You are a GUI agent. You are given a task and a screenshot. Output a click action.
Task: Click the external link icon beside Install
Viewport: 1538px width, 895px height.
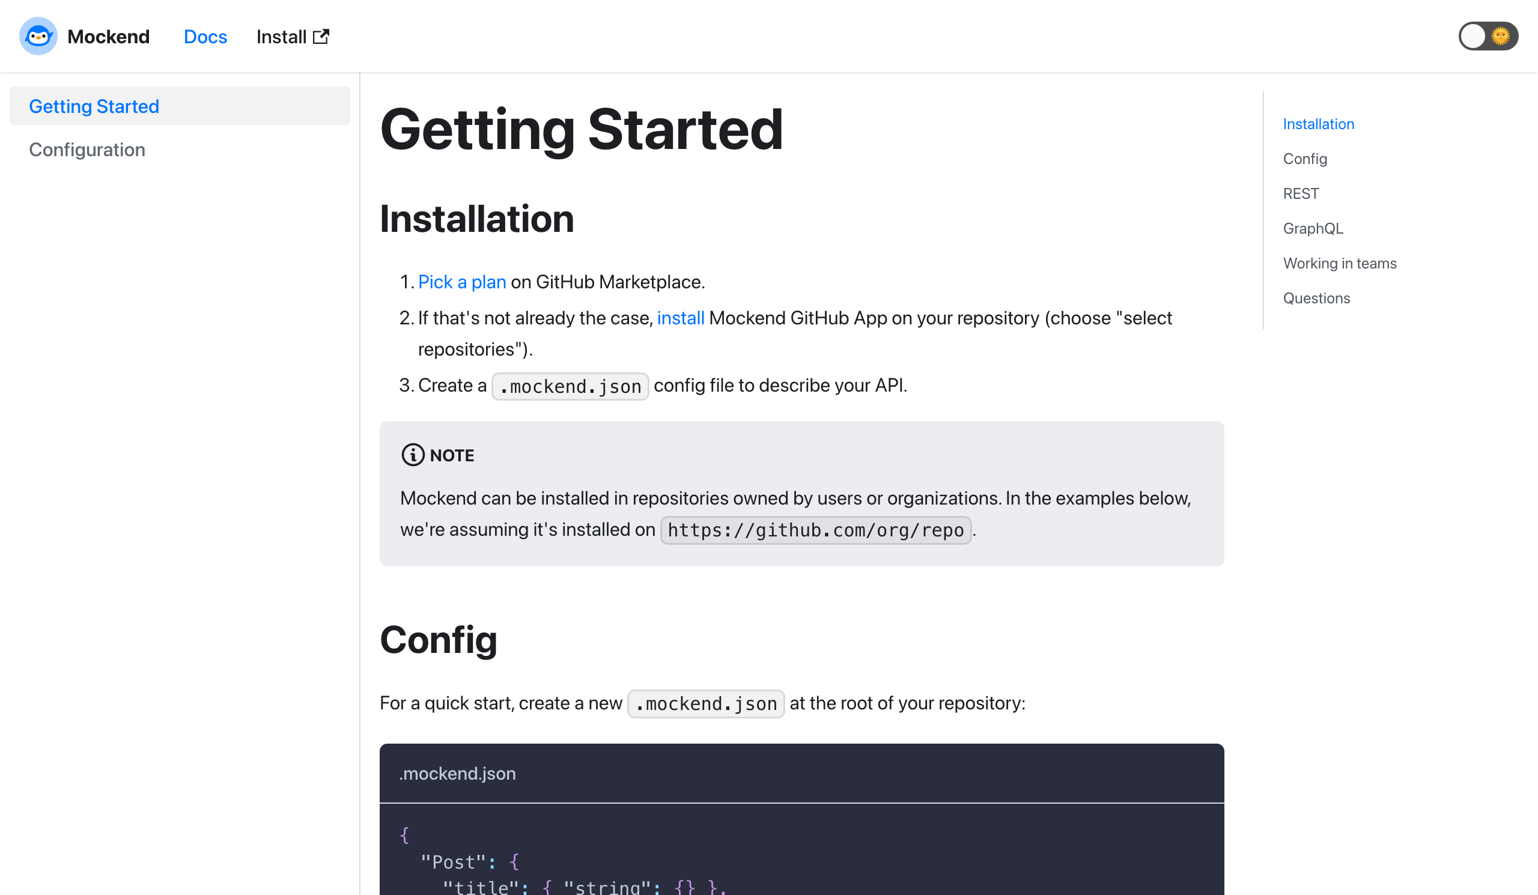point(321,37)
